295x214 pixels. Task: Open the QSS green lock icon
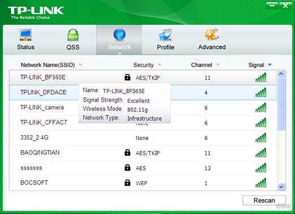[73, 35]
